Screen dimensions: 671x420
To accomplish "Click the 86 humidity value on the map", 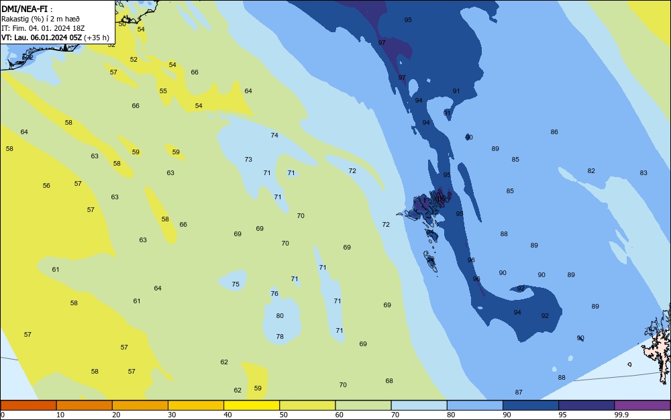I will (x=554, y=132).
